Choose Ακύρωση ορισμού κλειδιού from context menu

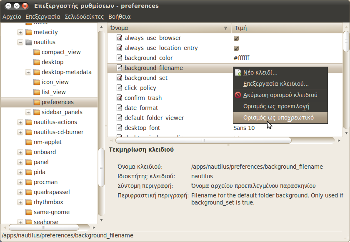pos(280,95)
